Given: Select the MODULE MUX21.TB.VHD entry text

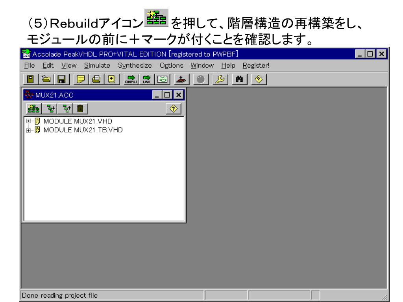Looking at the screenshot, I should coord(83,130).
